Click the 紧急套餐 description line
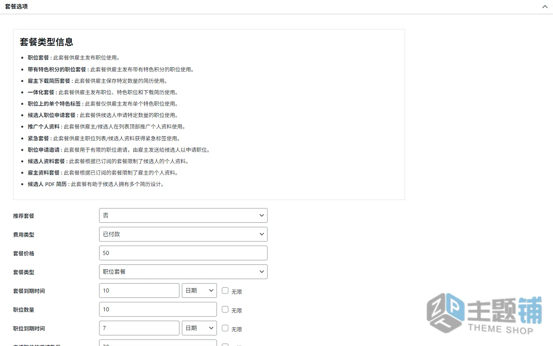Image resolution: width=553 pixels, height=346 pixels. coord(104,138)
